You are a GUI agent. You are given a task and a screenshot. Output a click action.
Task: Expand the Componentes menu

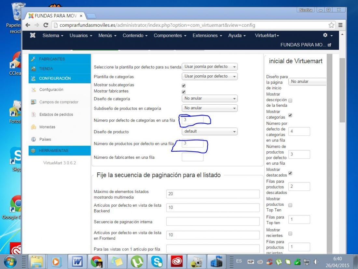[170, 36]
